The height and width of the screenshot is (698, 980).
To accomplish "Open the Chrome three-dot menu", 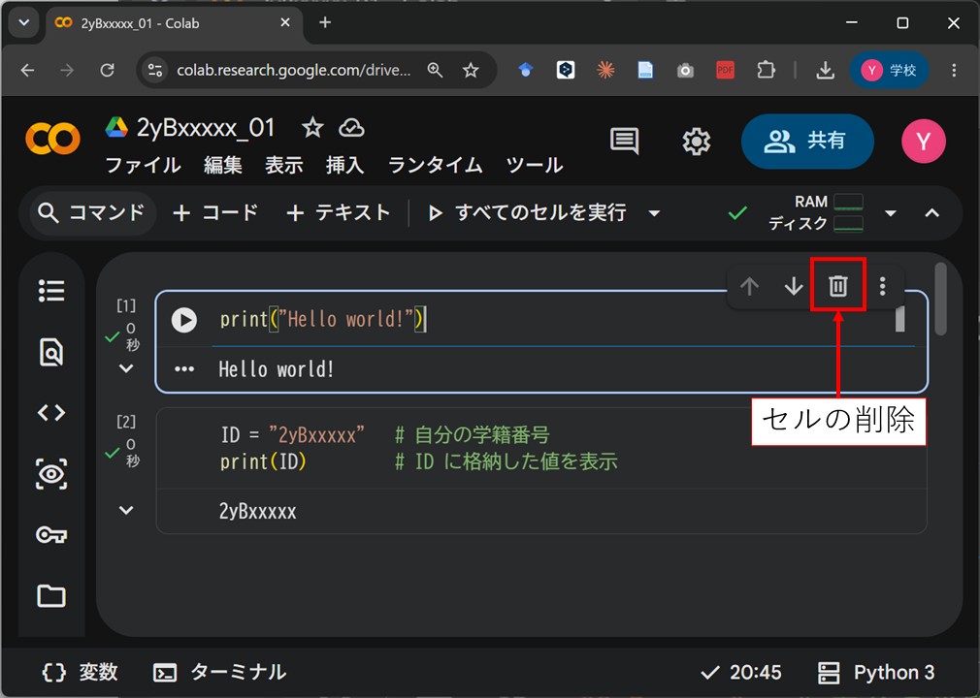I will pos(954,70).
